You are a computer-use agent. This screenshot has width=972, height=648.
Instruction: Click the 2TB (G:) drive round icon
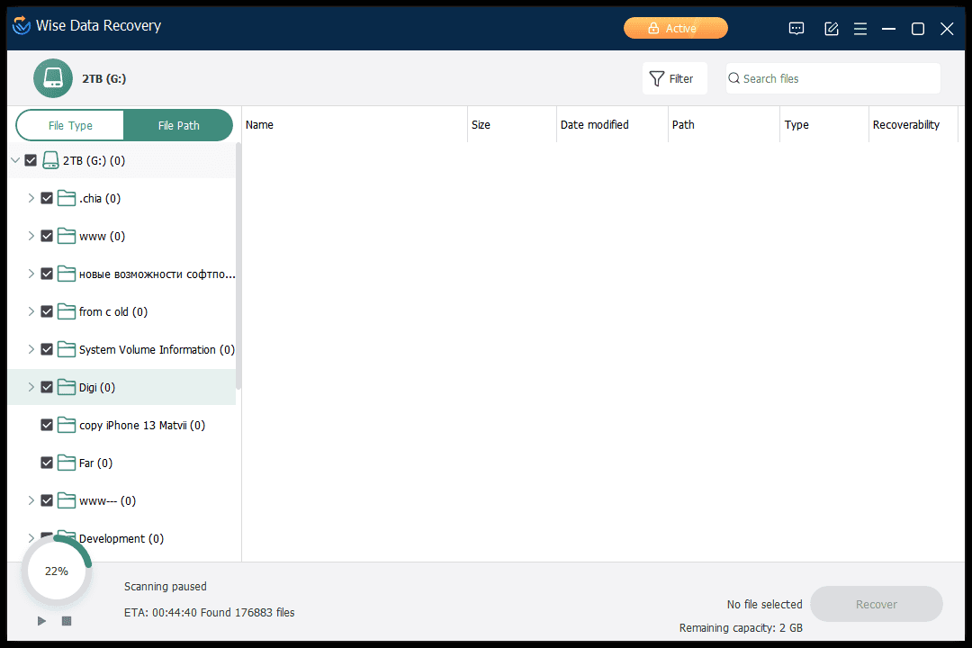pyautogui.click(x=53, y=79)
